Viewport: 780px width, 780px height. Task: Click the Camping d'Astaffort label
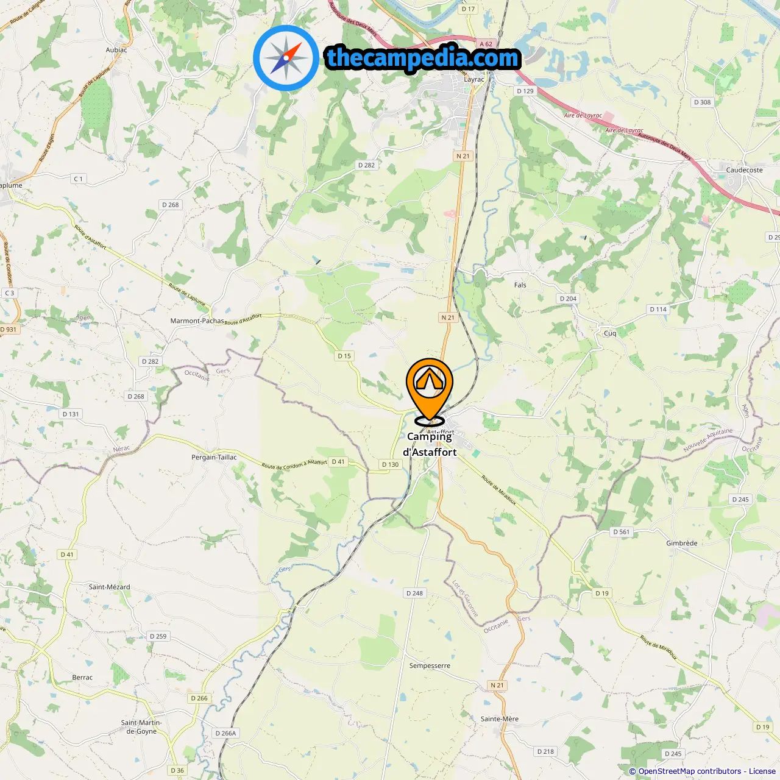(430, 444)
